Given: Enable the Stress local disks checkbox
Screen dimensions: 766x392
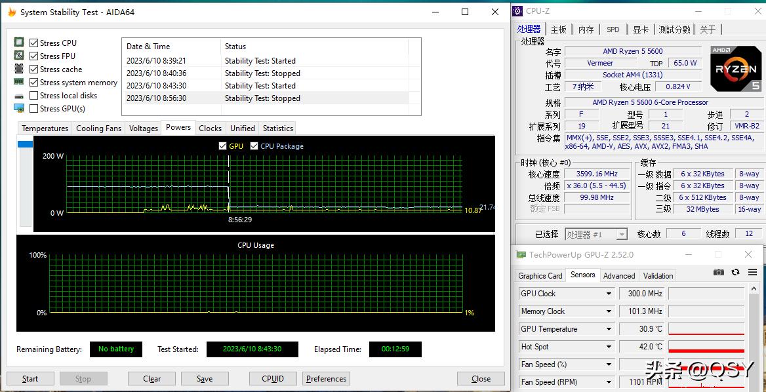Looking at the screenshot, I should (34, 96).
